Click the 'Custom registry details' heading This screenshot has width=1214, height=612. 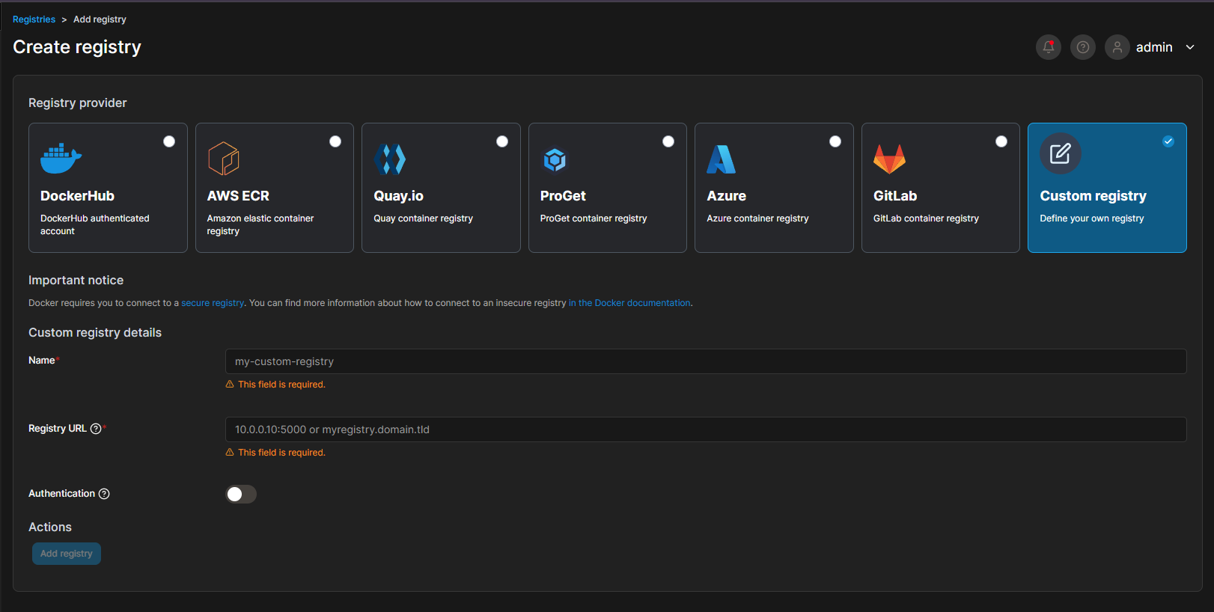[x=95, y=333]
